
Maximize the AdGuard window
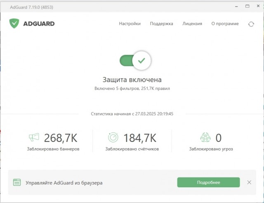coord(247,6)
